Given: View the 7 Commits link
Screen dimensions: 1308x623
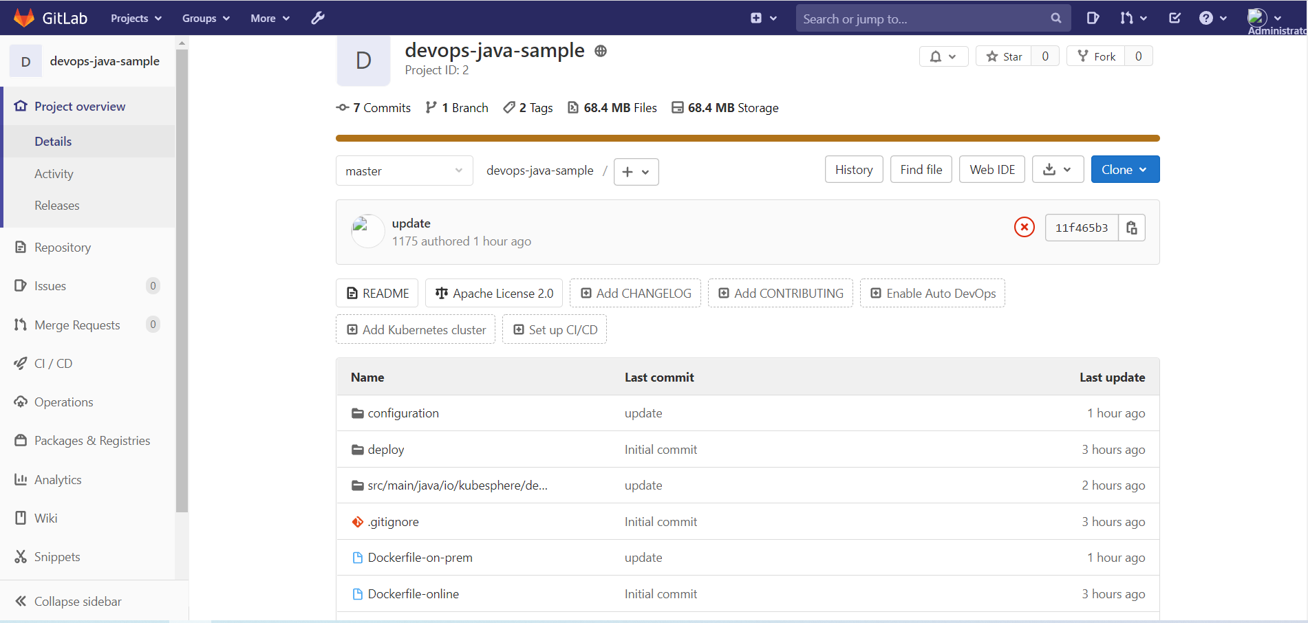Looking at the screenshot, I should pos(373,108).
